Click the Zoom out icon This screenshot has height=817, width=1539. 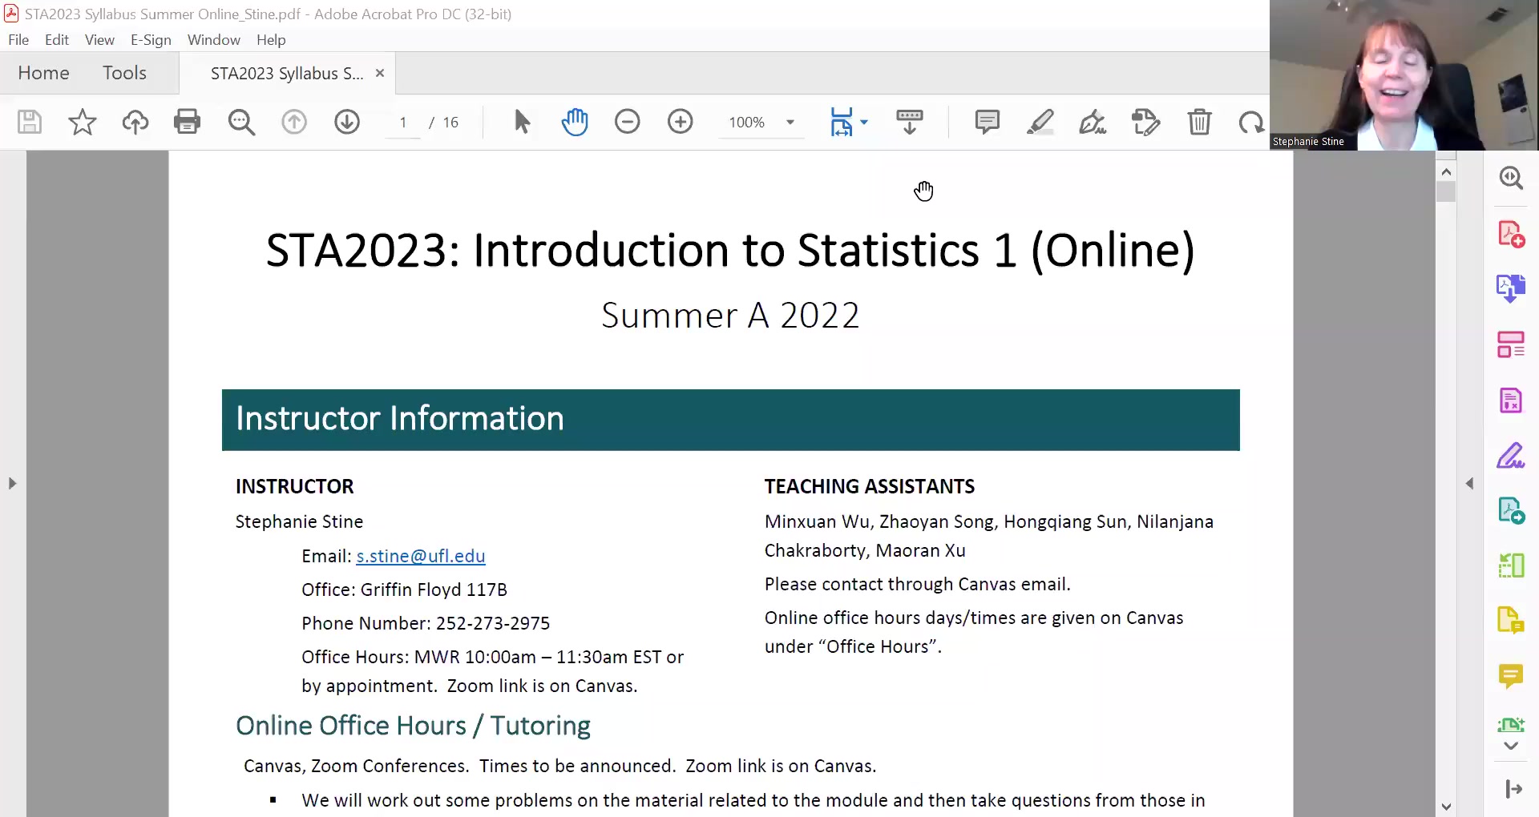tap(628, 122)
